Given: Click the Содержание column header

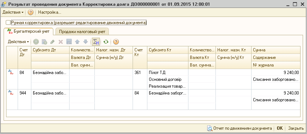Looking at the screenshot, I should 276,57.
